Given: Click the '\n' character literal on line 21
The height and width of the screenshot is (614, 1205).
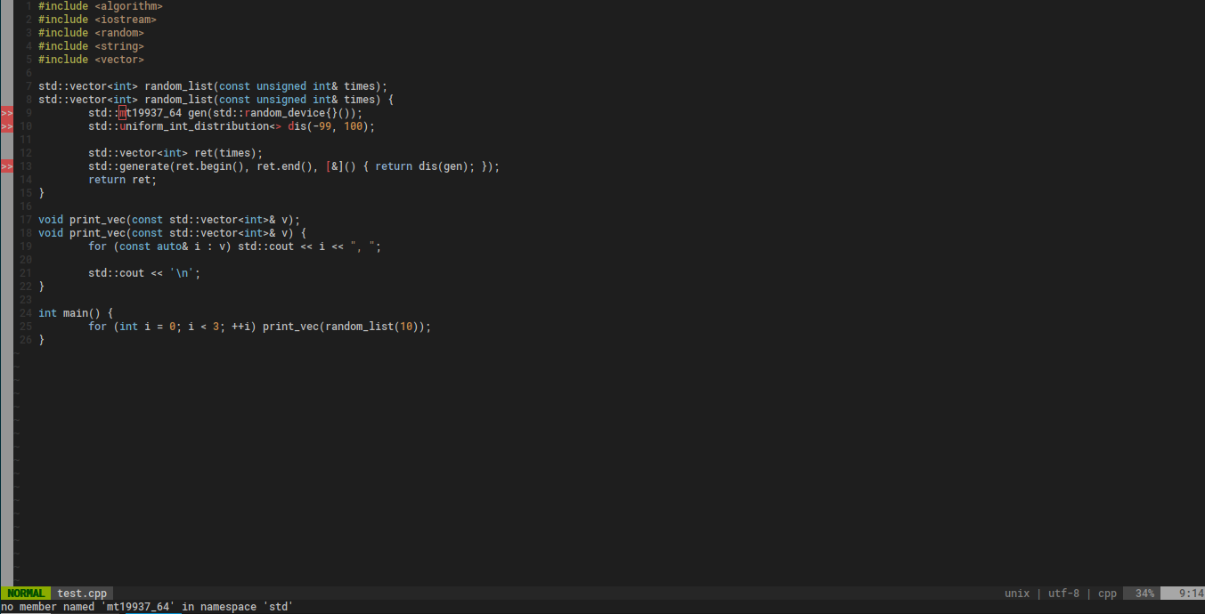Looking at the screenshot, I should (182, 273).
